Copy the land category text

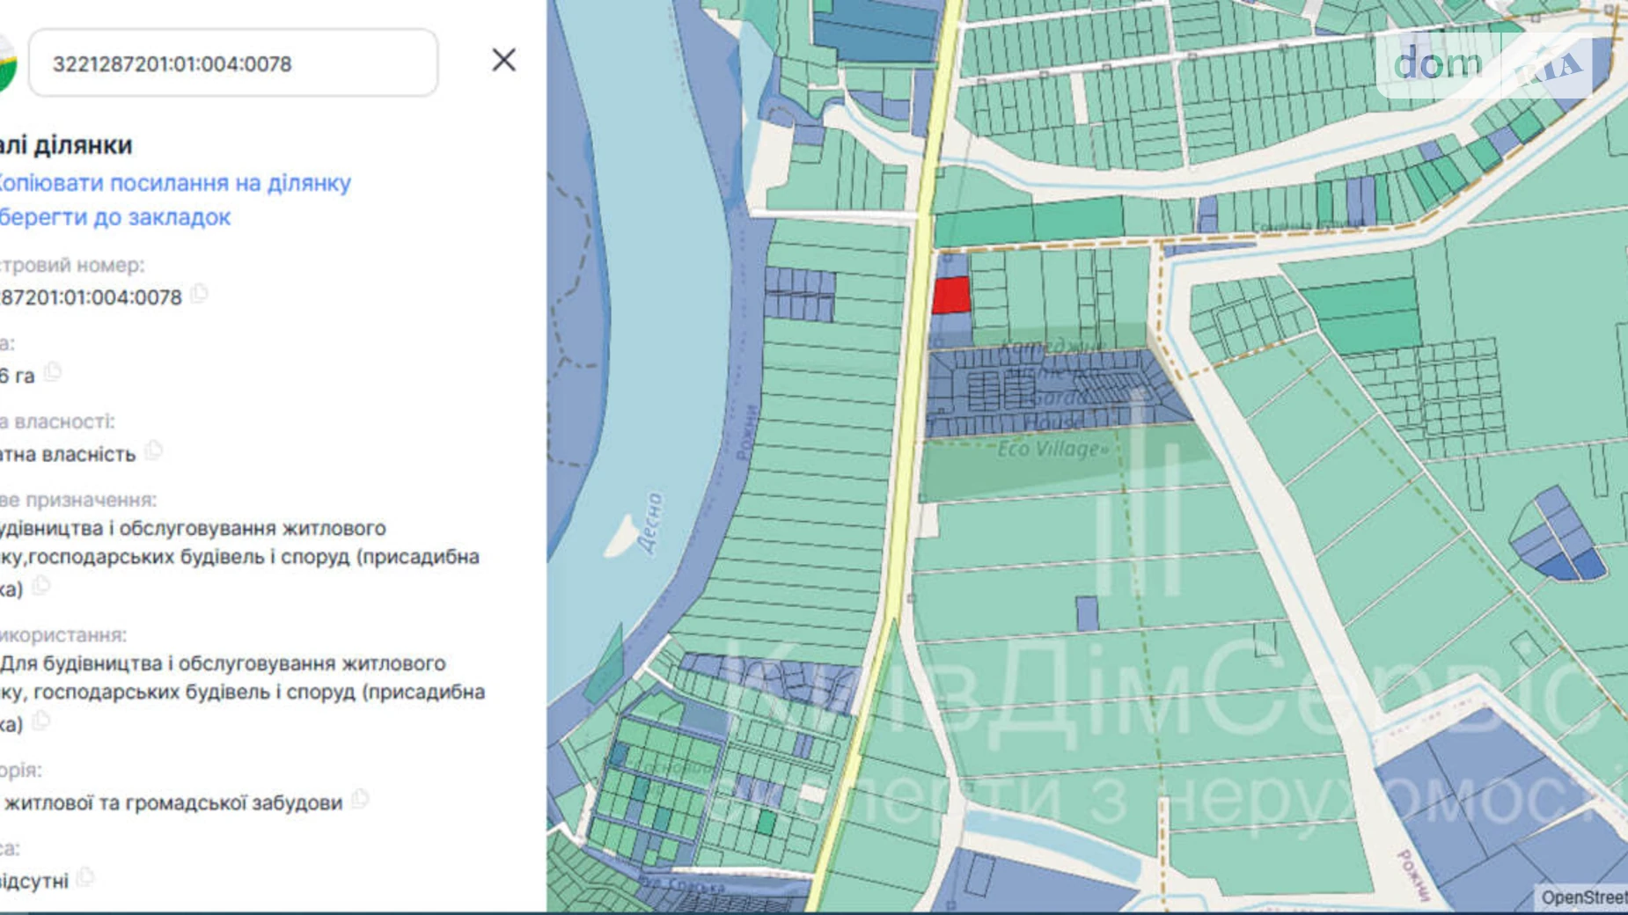pyautogui.click(x=359, y=799)
